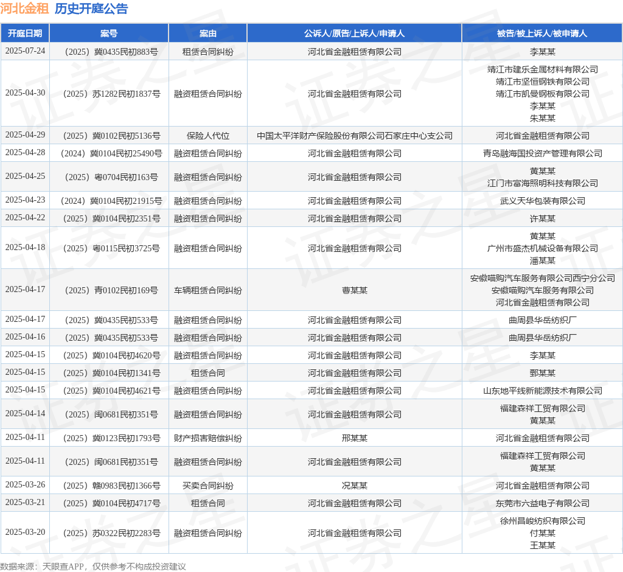Click 车辆租赁合同纠纷 cause cell
623x572 pixels.
tap(208, 291)
